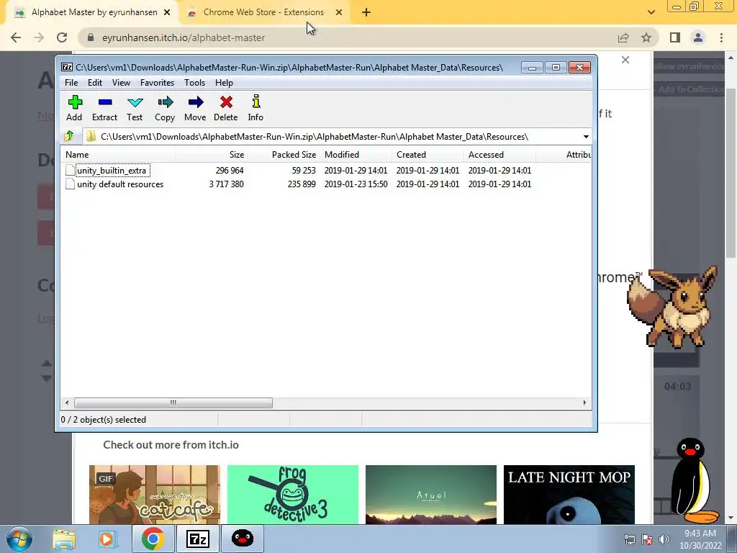Close the itch.io download popup
Image resolution: width=737 pixels, height=553 pixels.
point(625,60)
